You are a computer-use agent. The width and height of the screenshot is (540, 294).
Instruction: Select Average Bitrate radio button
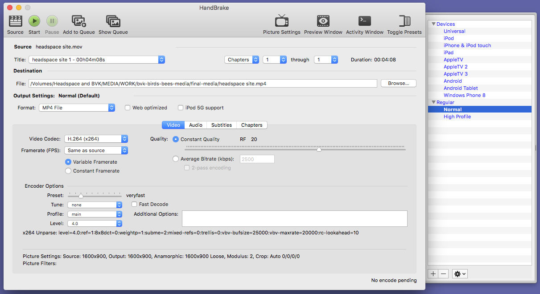point(176,159)
